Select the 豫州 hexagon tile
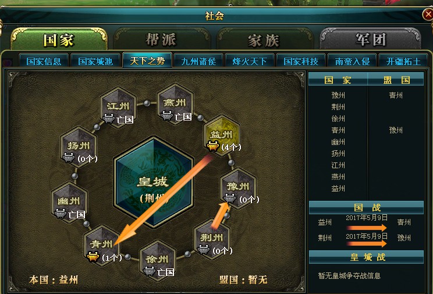This screenshot has width=433, height=294. [x=238, y=188]
